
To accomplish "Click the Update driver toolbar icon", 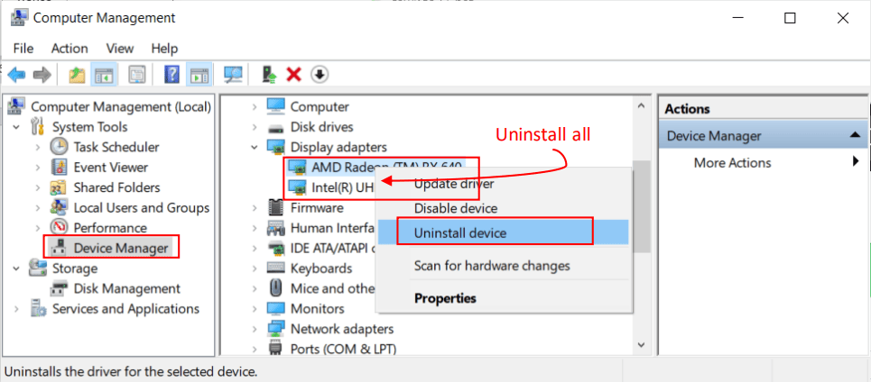I will point(268,75).
